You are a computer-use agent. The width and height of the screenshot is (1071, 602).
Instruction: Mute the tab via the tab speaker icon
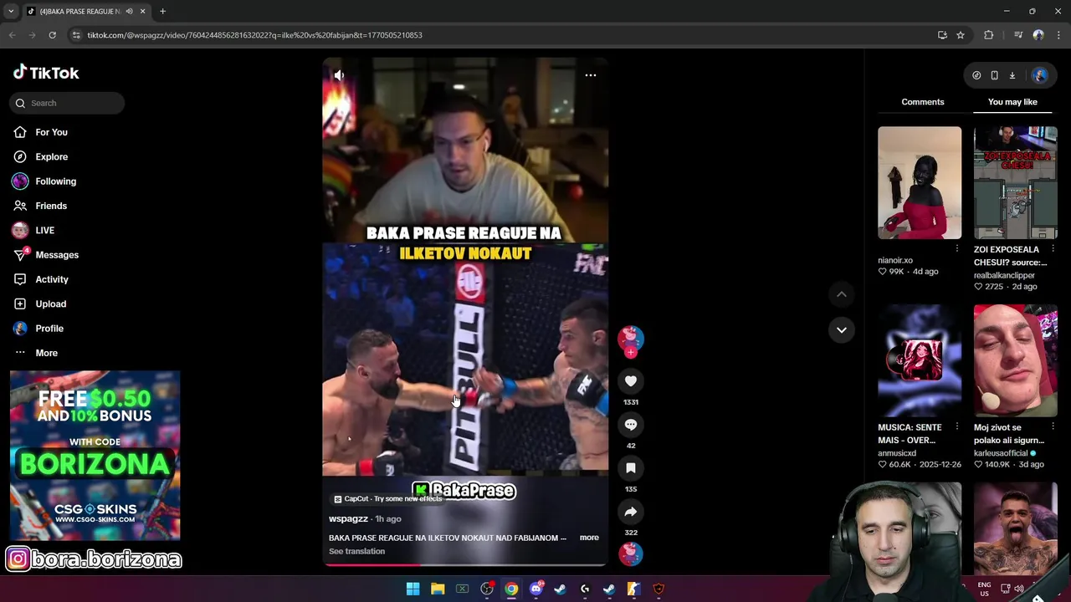[x=129, y=11]
